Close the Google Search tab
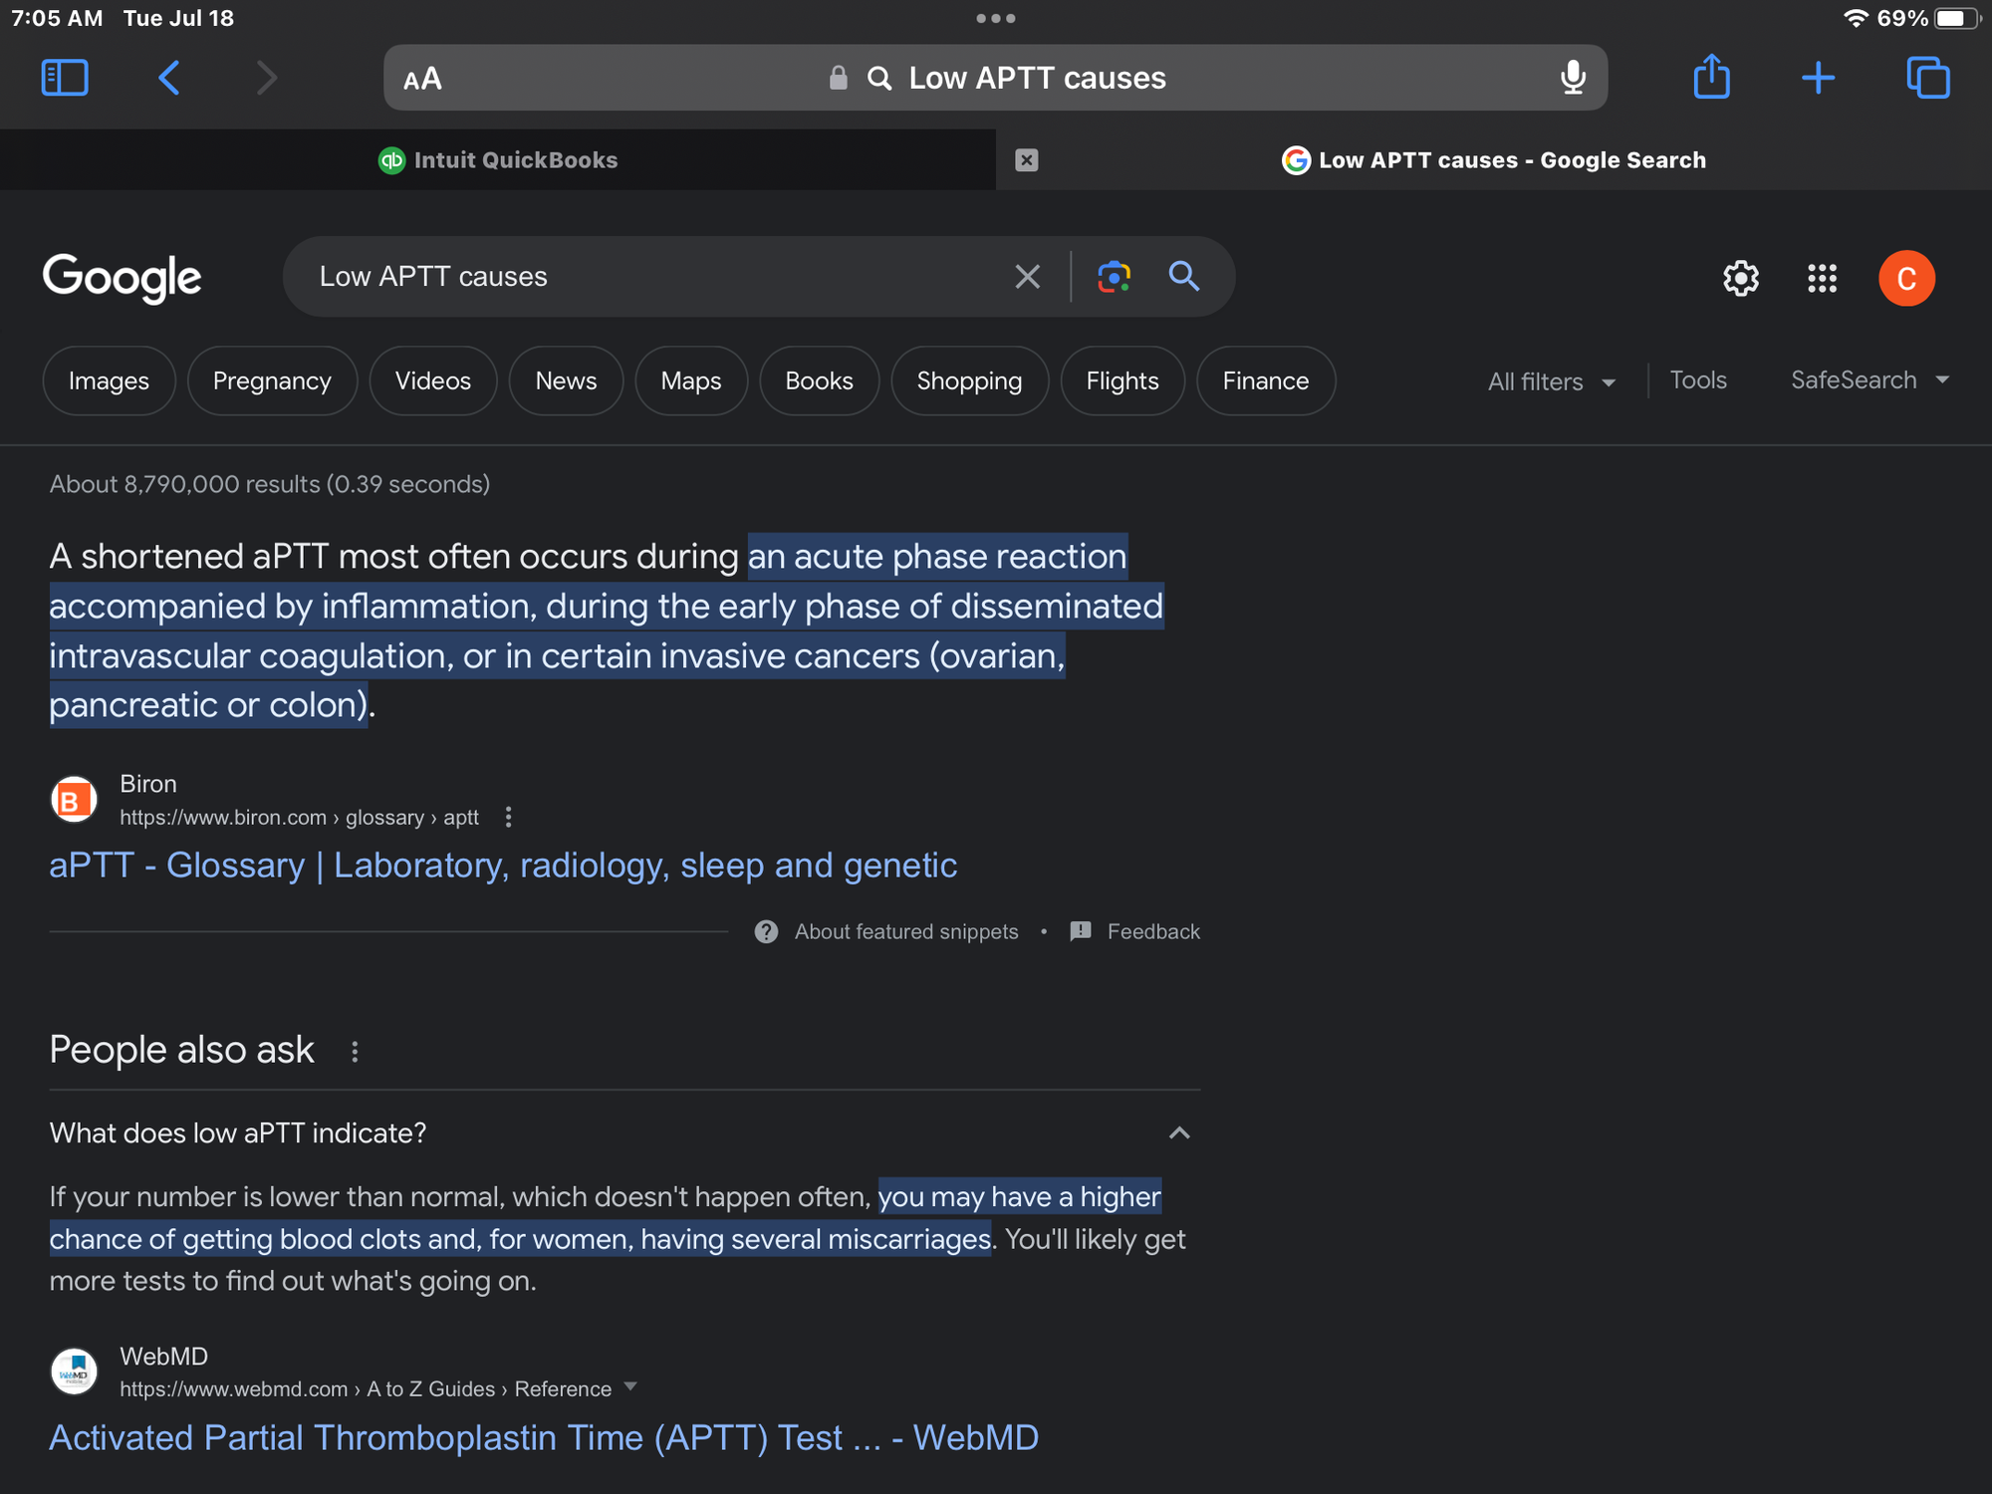Image resolution: width=1992 pixels, height=1494 pixels. [x=1027, y=159]
